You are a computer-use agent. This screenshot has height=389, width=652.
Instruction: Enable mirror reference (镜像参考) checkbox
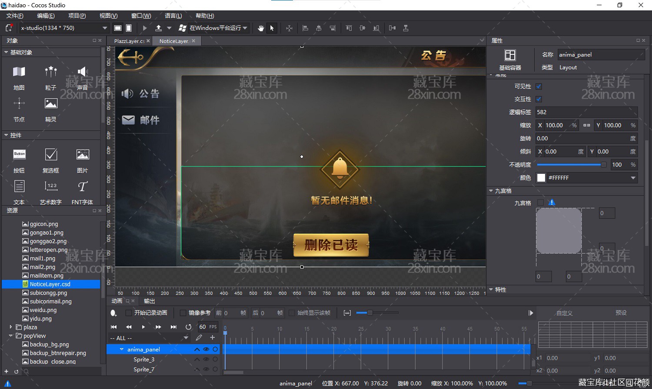[183, 313]
